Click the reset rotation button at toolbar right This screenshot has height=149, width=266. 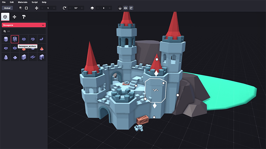pos(131,8)
